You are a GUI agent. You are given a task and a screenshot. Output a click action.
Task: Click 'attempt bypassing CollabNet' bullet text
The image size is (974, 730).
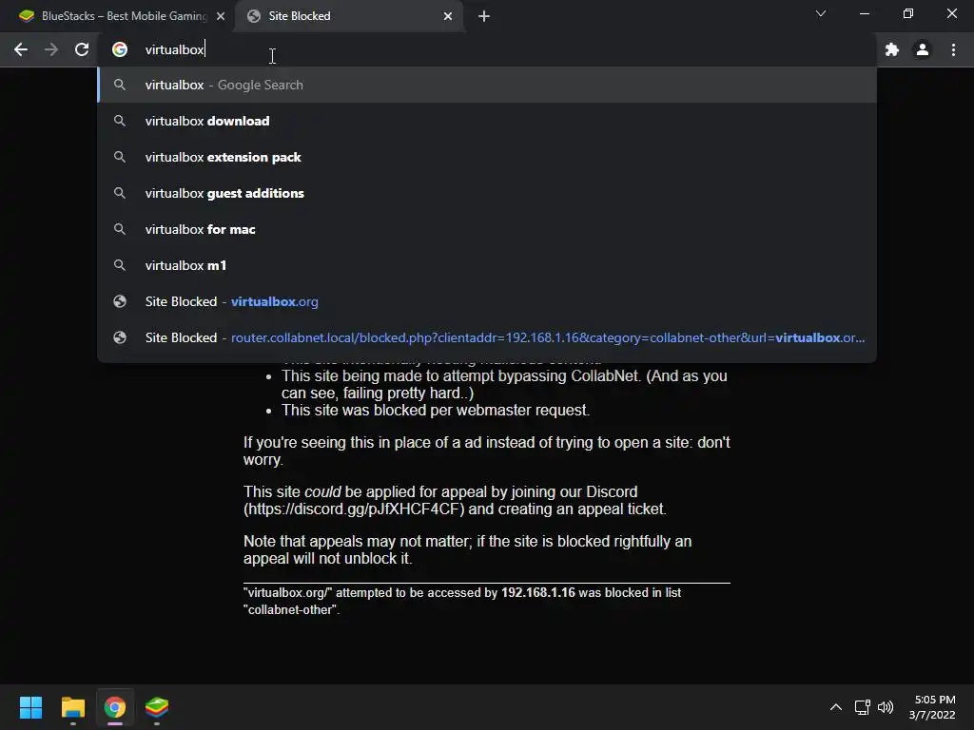504,384
